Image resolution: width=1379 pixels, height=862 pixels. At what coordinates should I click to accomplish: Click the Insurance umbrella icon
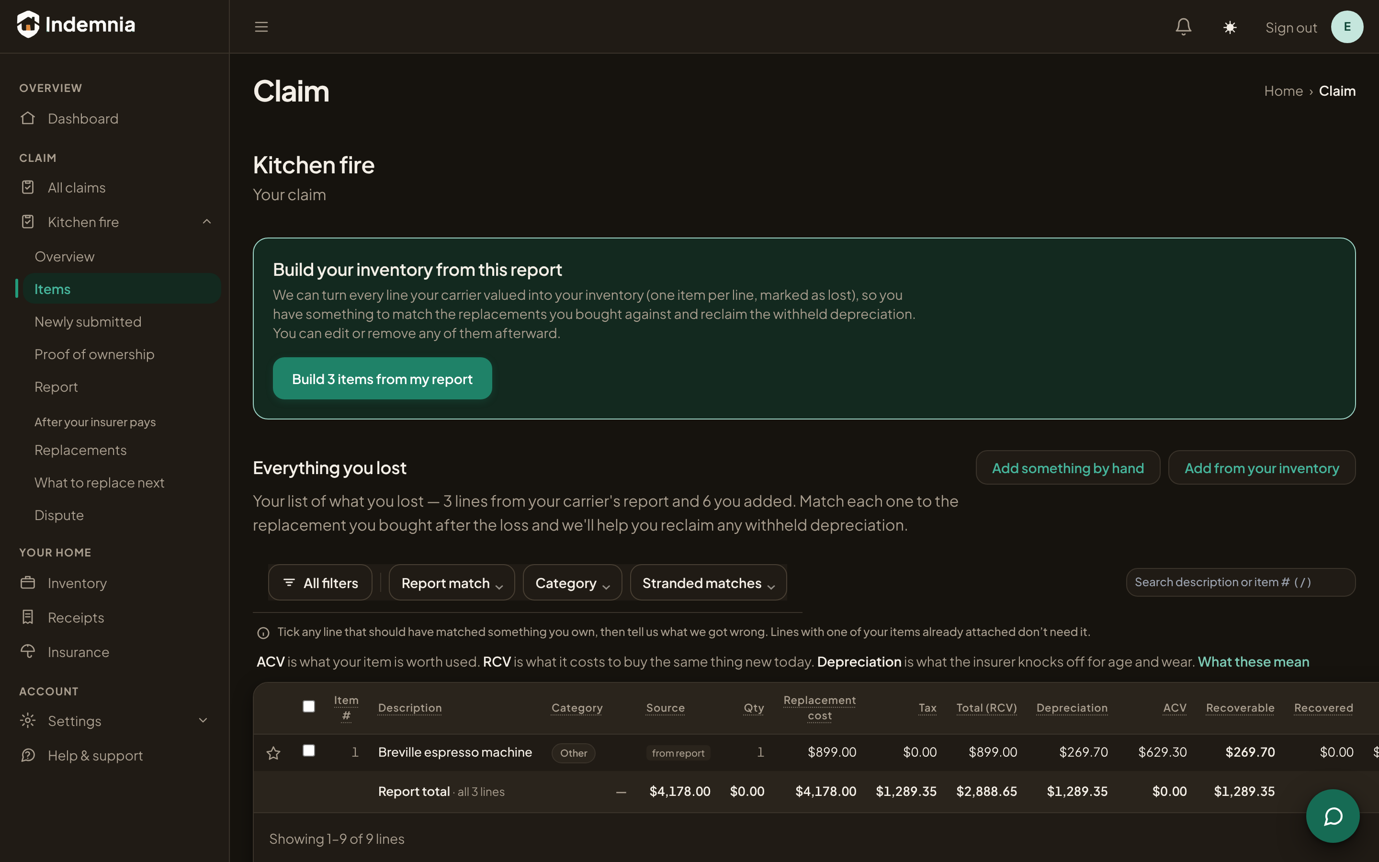[x=27, y=651]
